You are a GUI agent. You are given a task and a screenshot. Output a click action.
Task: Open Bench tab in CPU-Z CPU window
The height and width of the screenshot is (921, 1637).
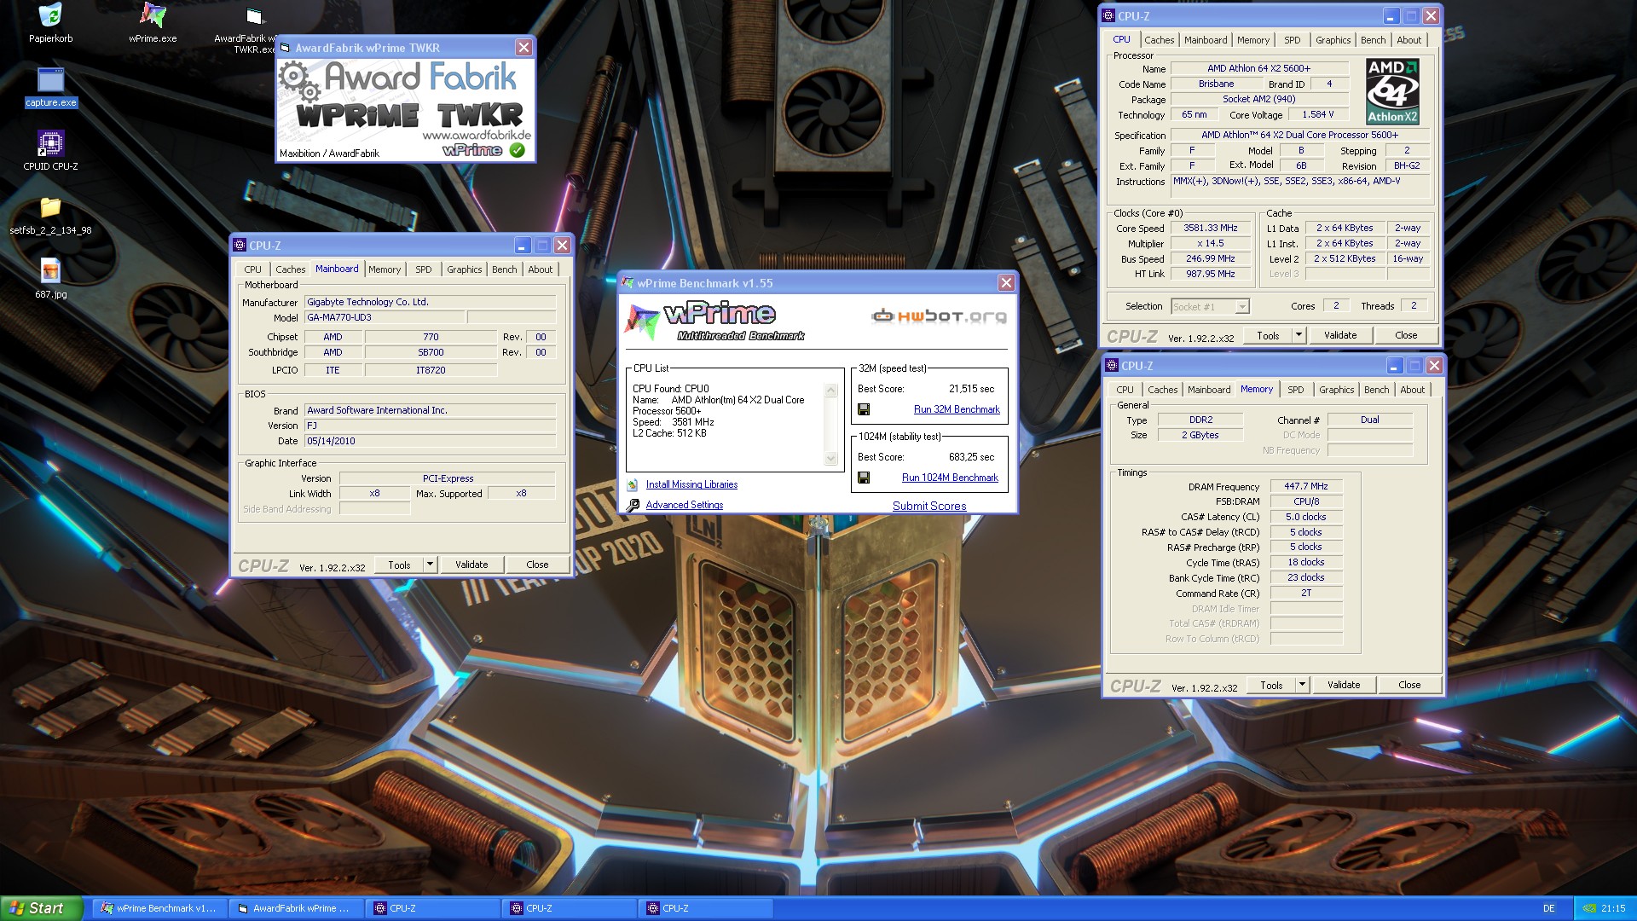[x=1373, y=40]
